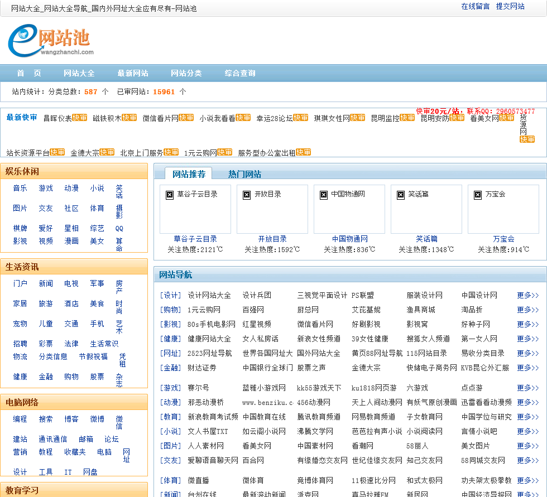Expand 更多>> in the 健康 row
Image resolution: width=547 pixels, height=497 pixels.
tap(528, 339)
